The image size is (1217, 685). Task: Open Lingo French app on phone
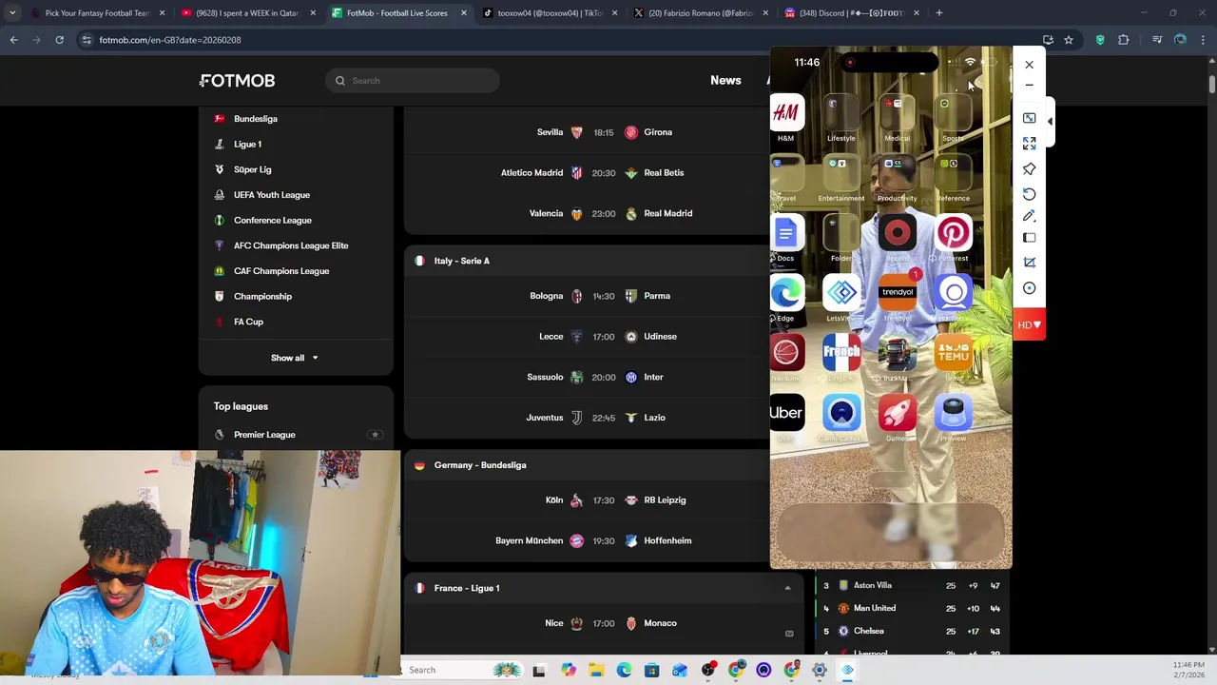(841, 353)
